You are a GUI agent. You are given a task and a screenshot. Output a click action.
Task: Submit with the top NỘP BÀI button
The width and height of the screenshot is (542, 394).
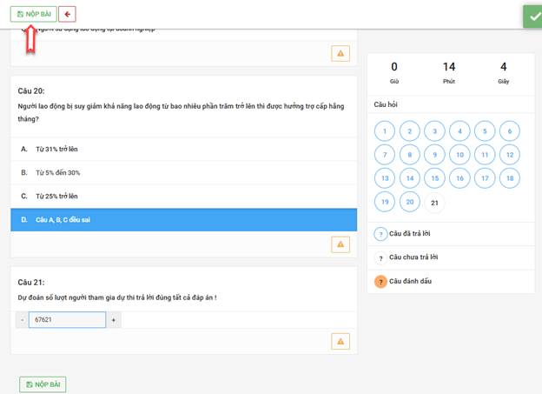(x=34, y=14)
